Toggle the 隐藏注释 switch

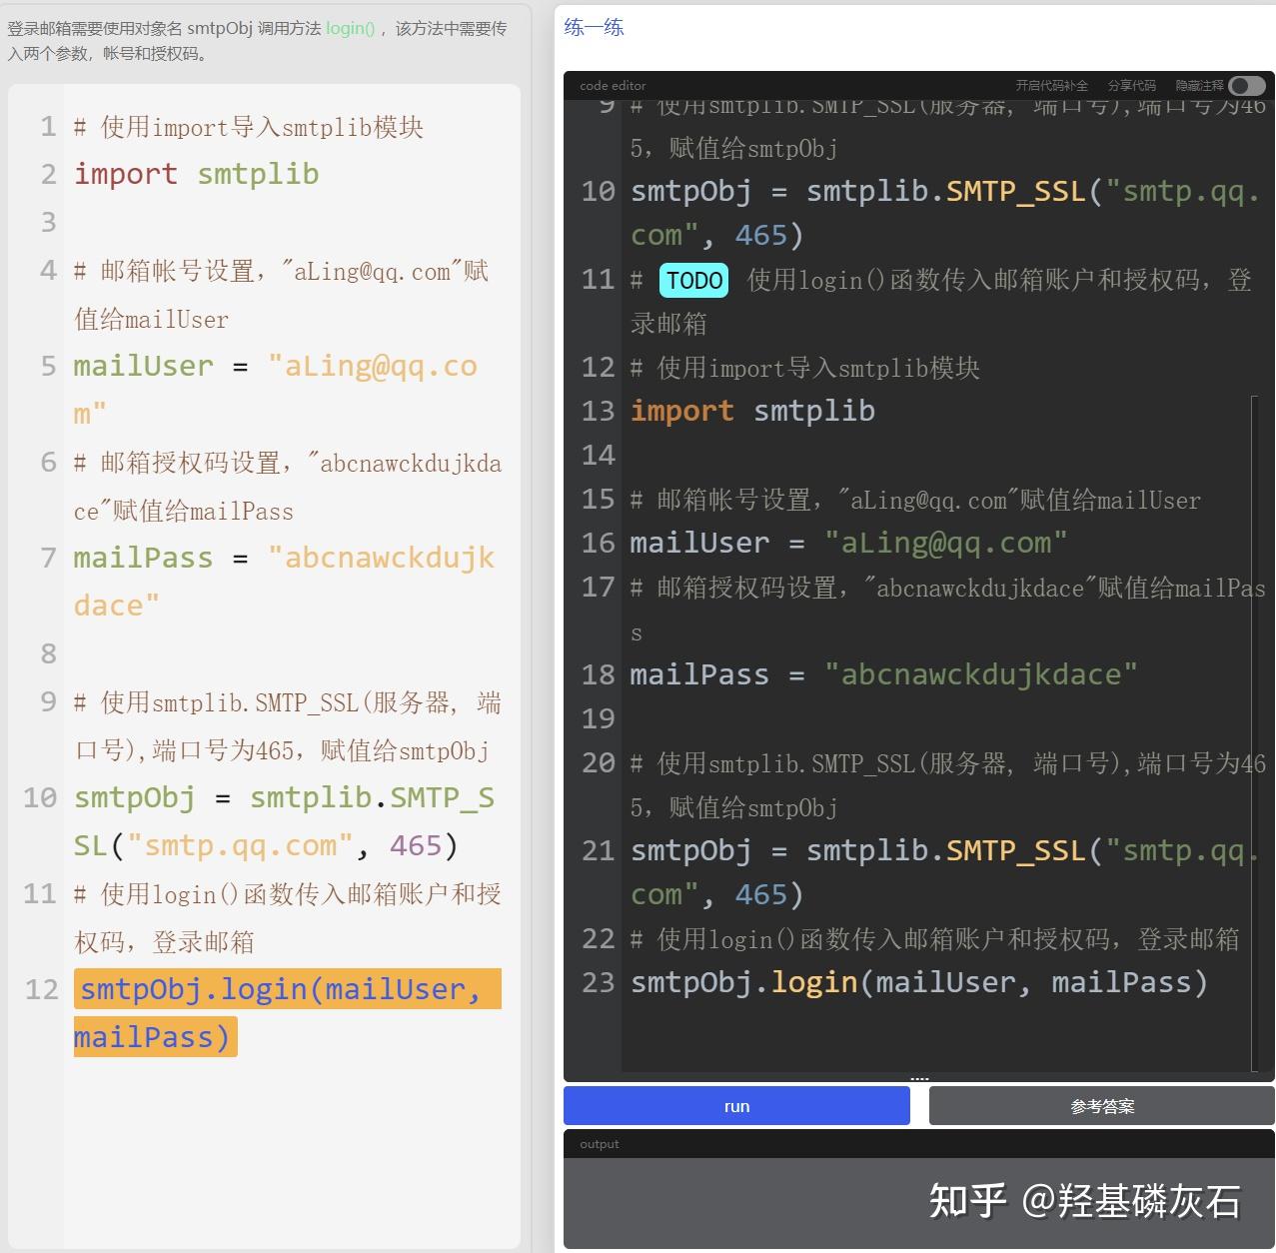[x=1246, y=86]
